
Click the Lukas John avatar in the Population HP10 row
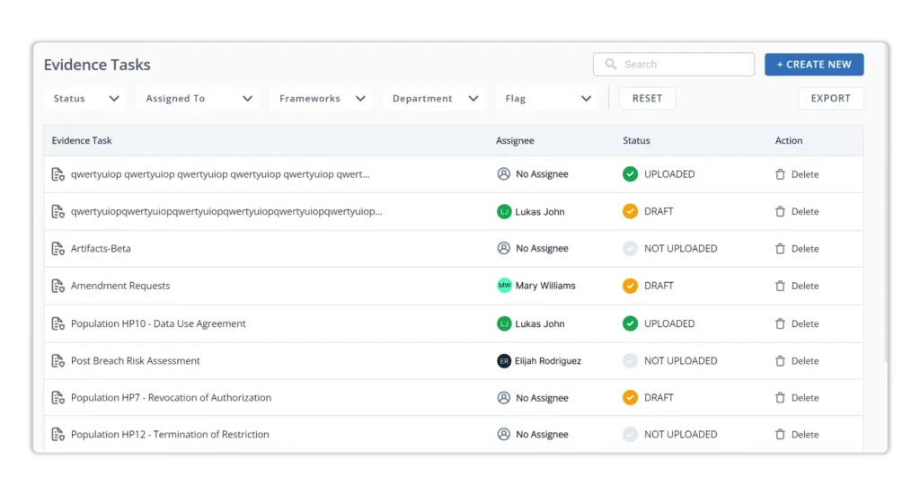[504, 323]
